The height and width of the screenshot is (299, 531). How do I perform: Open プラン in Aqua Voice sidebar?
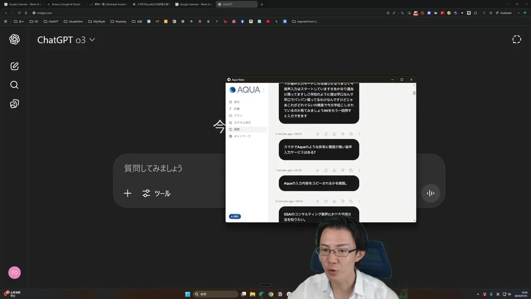tap(248, 116)
